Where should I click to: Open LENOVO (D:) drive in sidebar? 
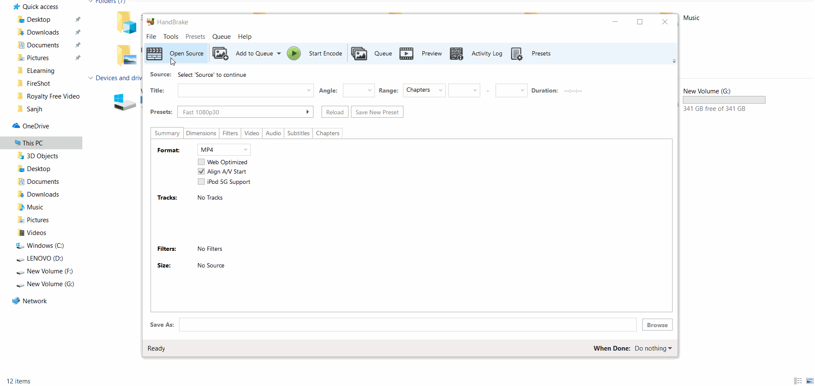(x=45, y=258)
